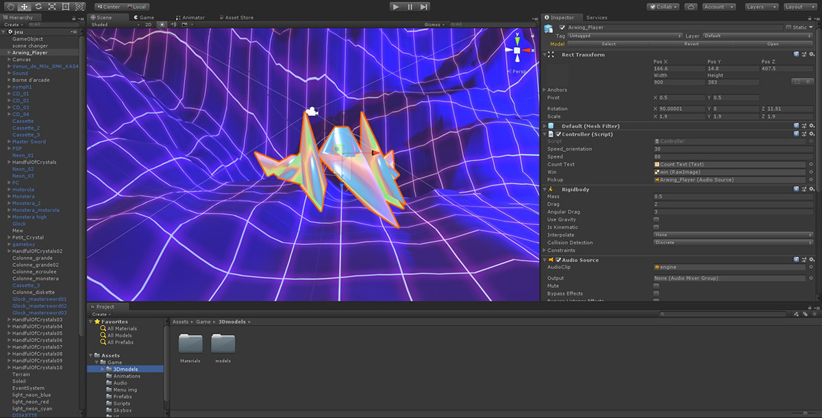
Task: Enable the Static checkbox
Action: [x=788, y=27]
